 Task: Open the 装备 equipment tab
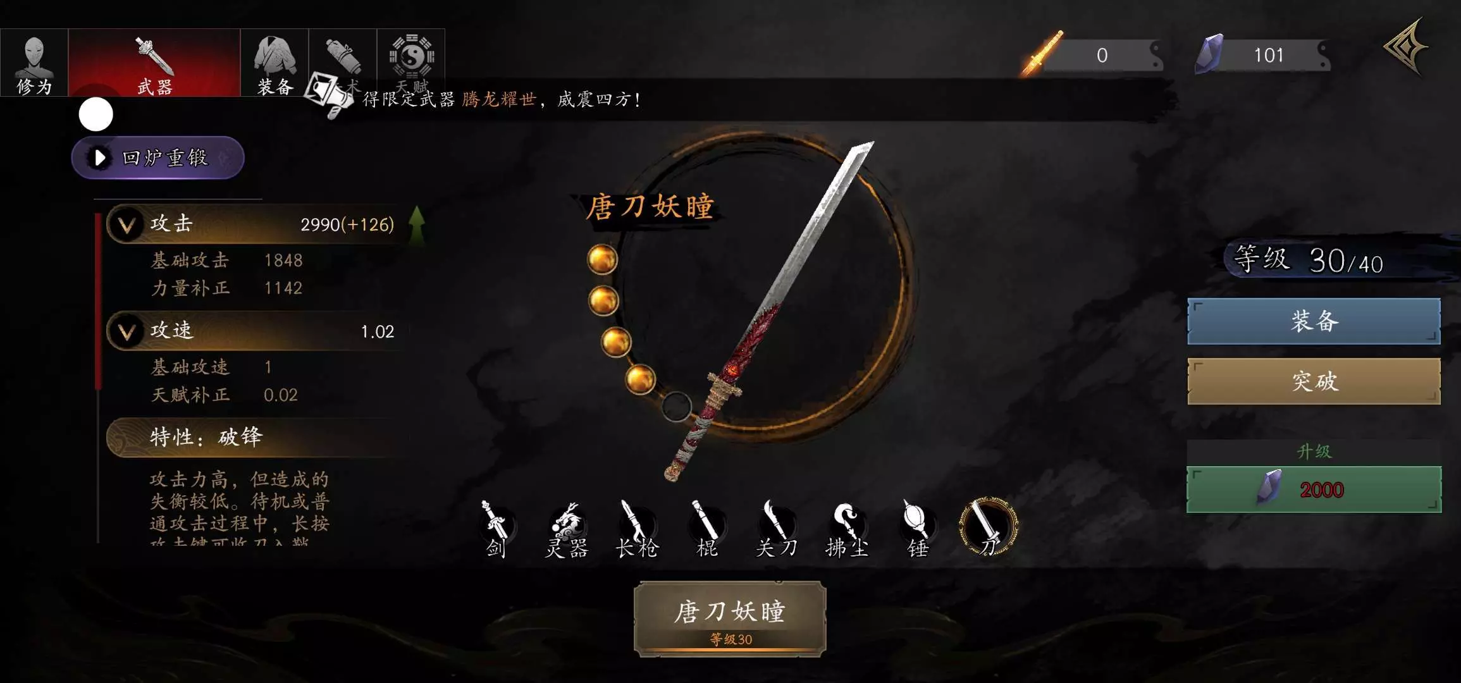tap(274, 63)
